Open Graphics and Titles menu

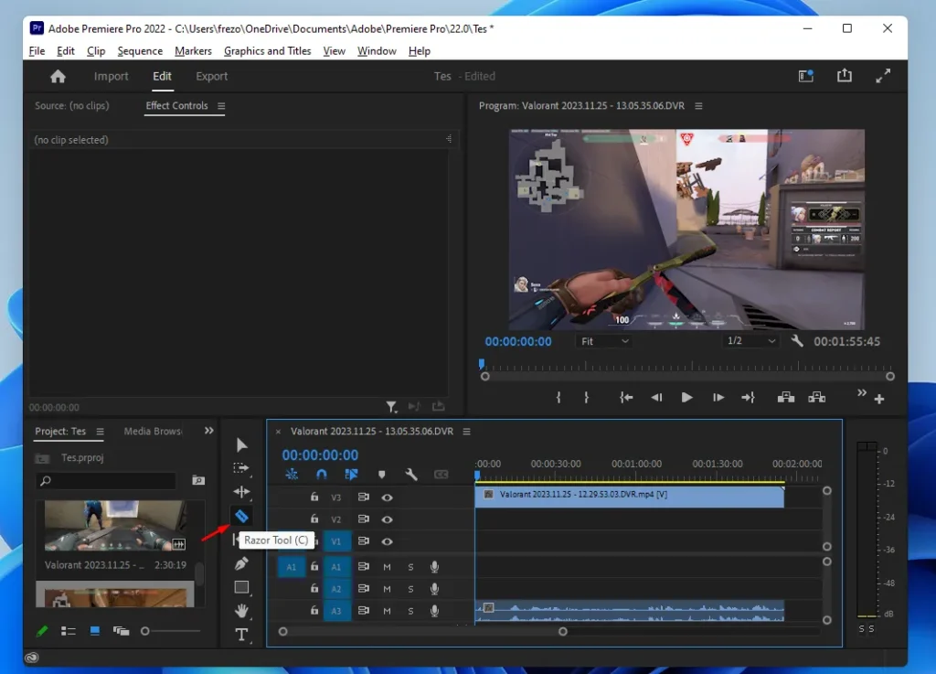tap(268, 50)
